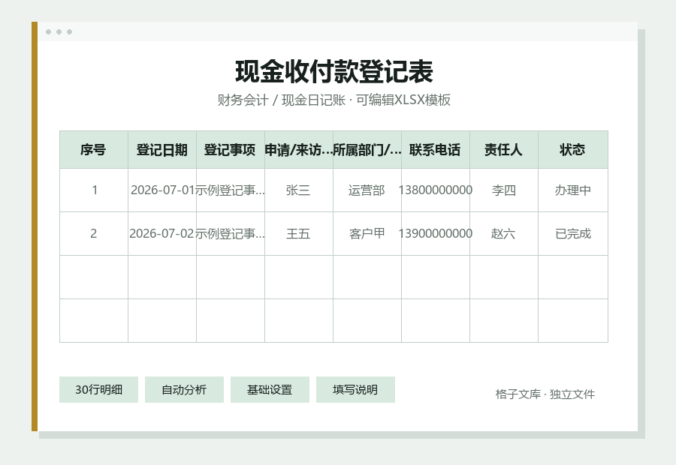
Task: Select the date cell 2026-07-02
Action: [162, 234]
